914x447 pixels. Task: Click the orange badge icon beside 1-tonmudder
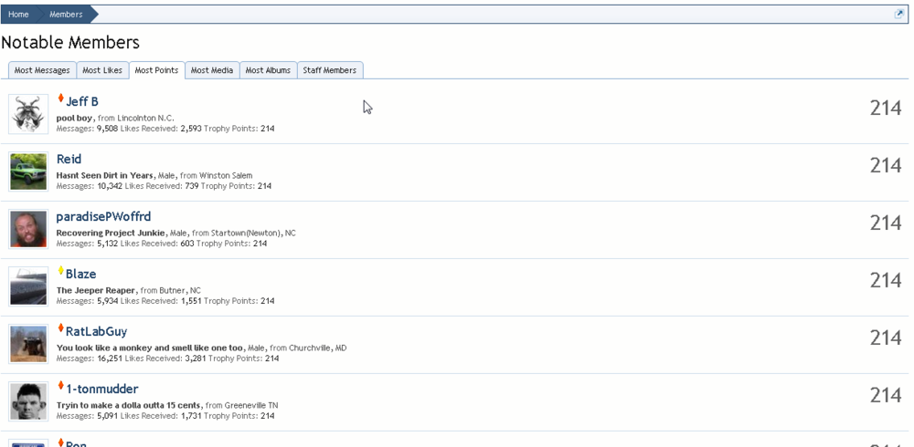60,387
